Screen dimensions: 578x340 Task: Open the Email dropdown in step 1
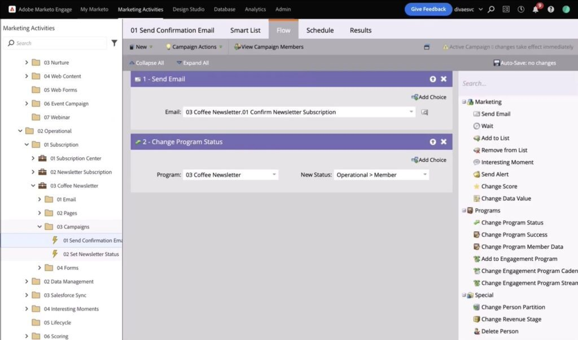pos(411,112)
